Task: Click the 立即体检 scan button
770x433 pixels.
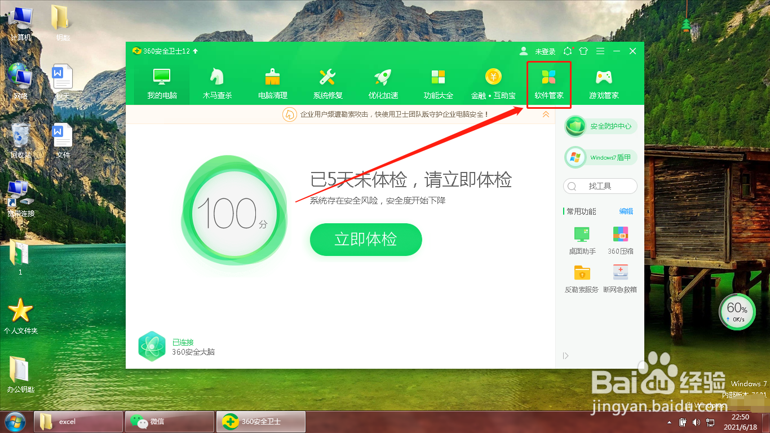Action: 366,239
